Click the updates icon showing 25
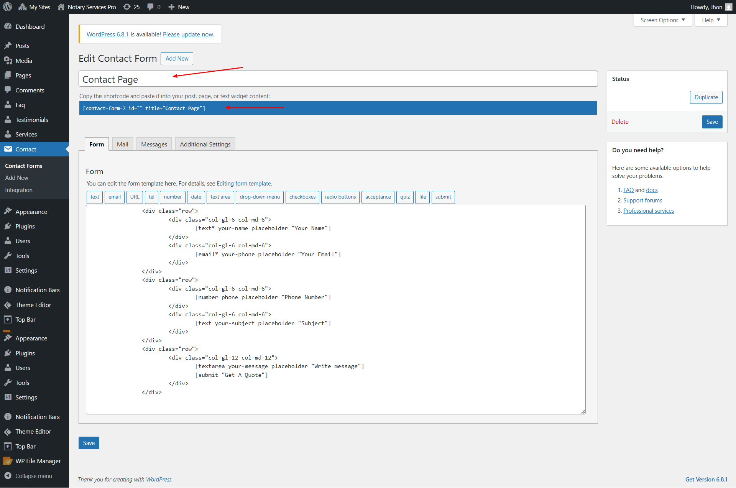 click(x=127, y=7)
